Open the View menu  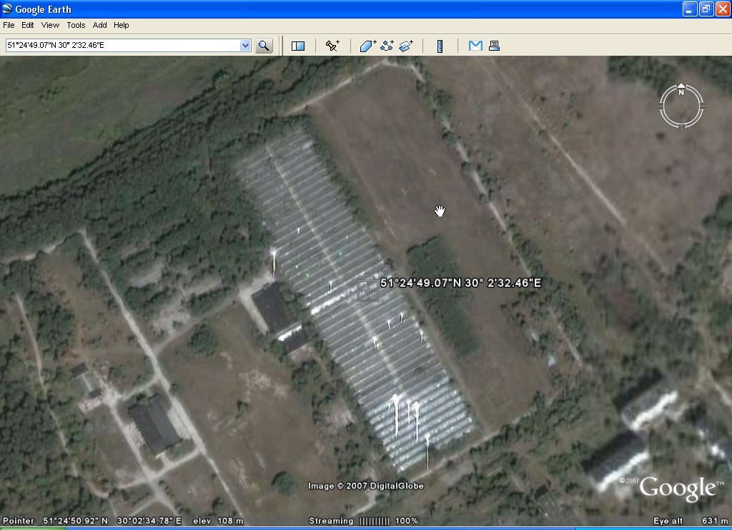tap(50, 25)
